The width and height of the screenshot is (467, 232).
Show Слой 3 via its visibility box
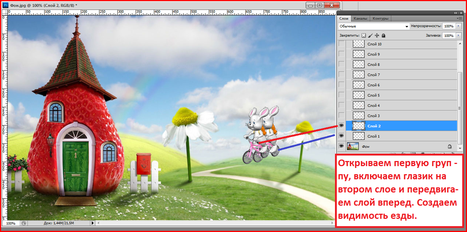tap(341, 116)
